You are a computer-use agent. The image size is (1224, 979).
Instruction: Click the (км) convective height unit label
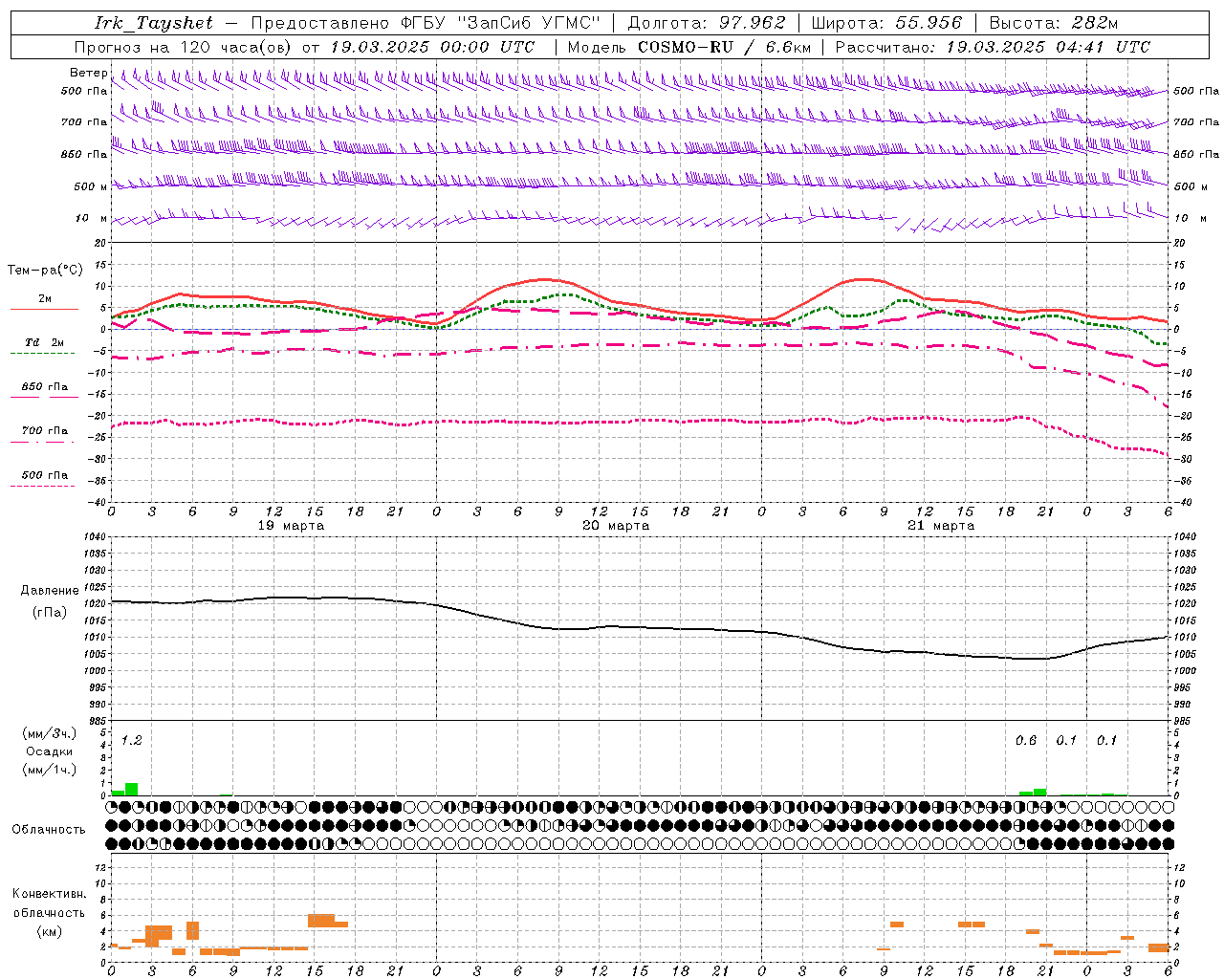[x=50, y=930]
